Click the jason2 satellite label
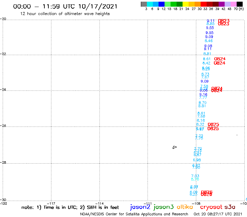The width and height of the screenshot is (247, 217). click(140, 207)
